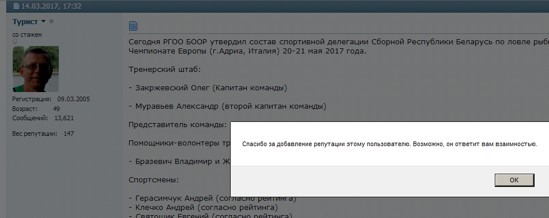Screen dimensions: 549x218
Task: Click the 'Спортсмены:' heading
Action: [x=154, y=180]
